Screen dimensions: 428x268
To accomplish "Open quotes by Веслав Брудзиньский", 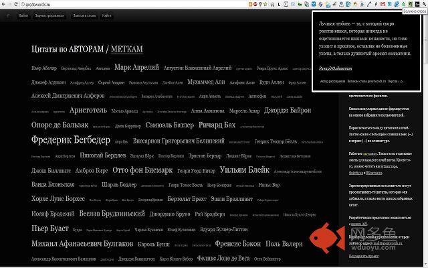I will tap(112, 213).
